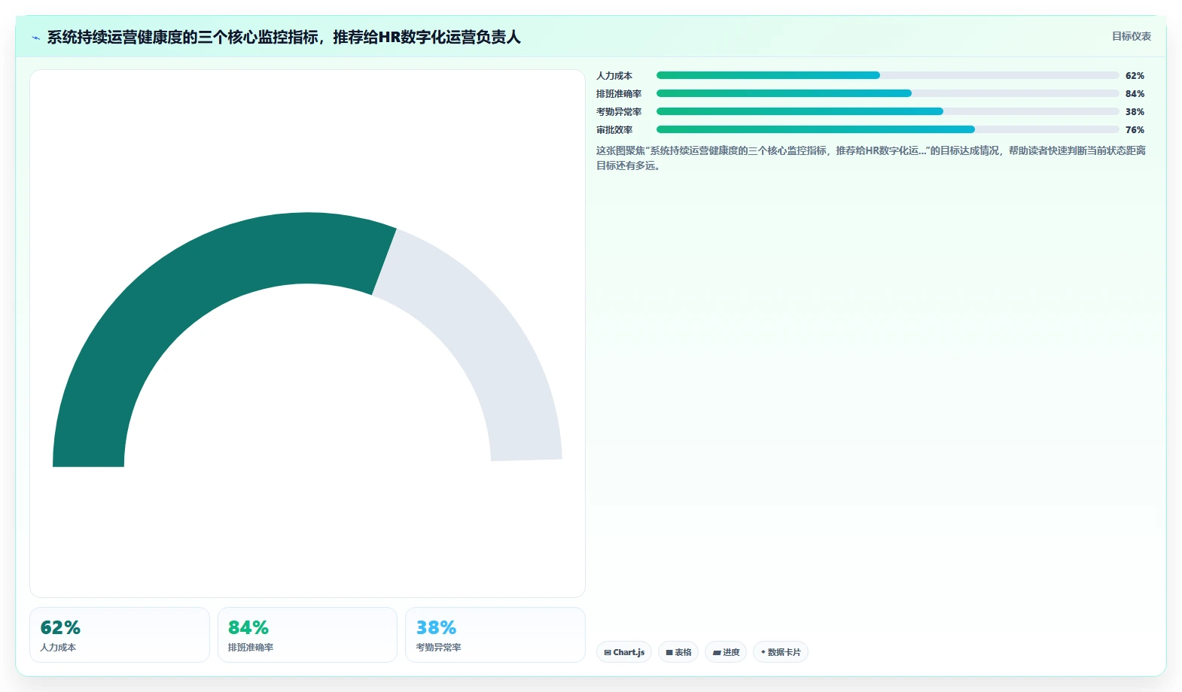
Task: Click the Chart.js tag chip
Action: click(624, 652)
